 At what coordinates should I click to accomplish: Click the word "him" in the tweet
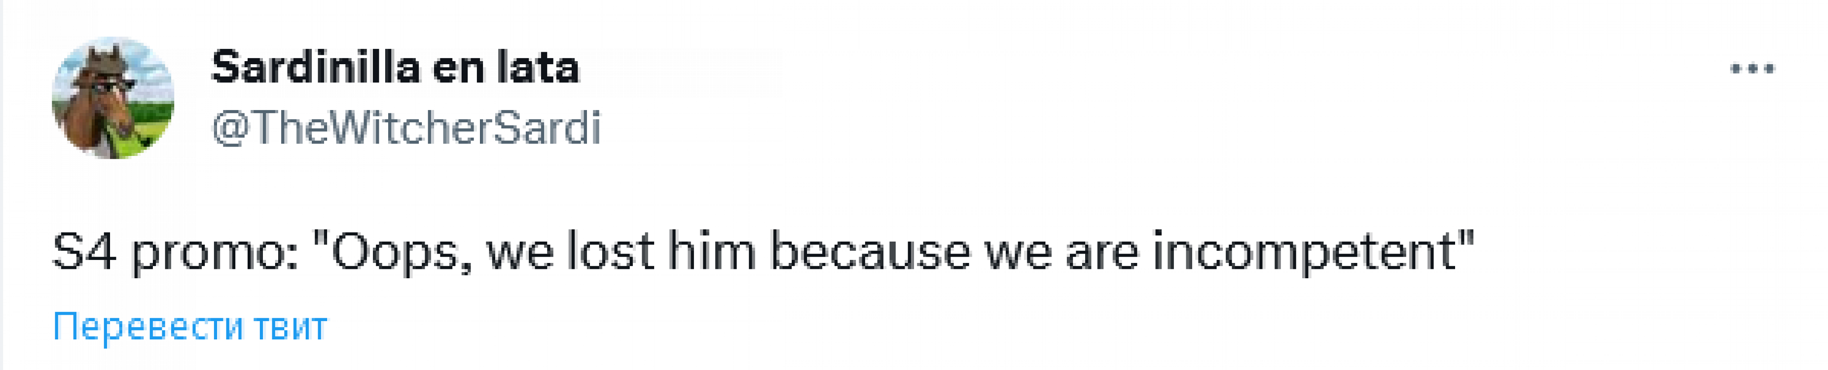coord(711,252)
